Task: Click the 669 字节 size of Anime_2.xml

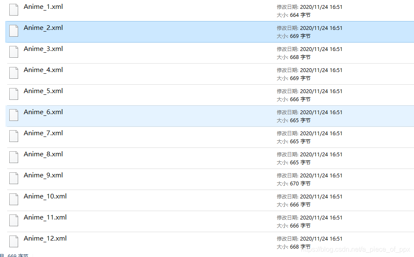Action: [x=300, y=36]
